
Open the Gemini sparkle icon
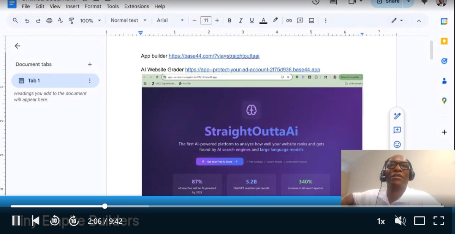point(424,2)
